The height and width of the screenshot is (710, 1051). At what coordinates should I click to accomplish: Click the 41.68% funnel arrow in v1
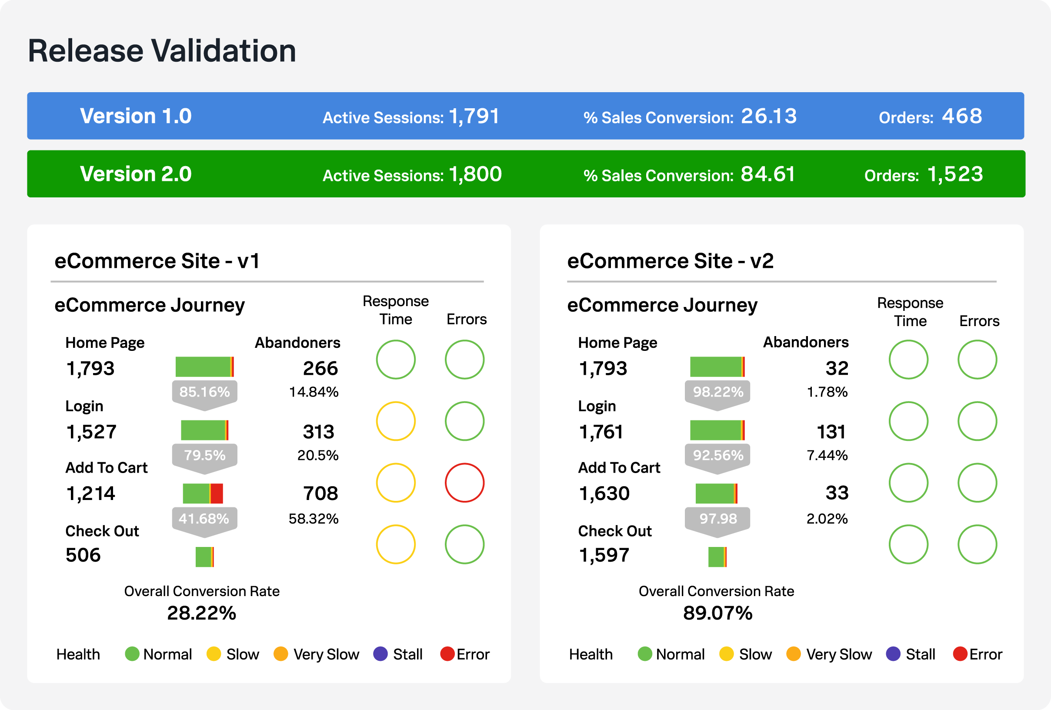(204, 519)
